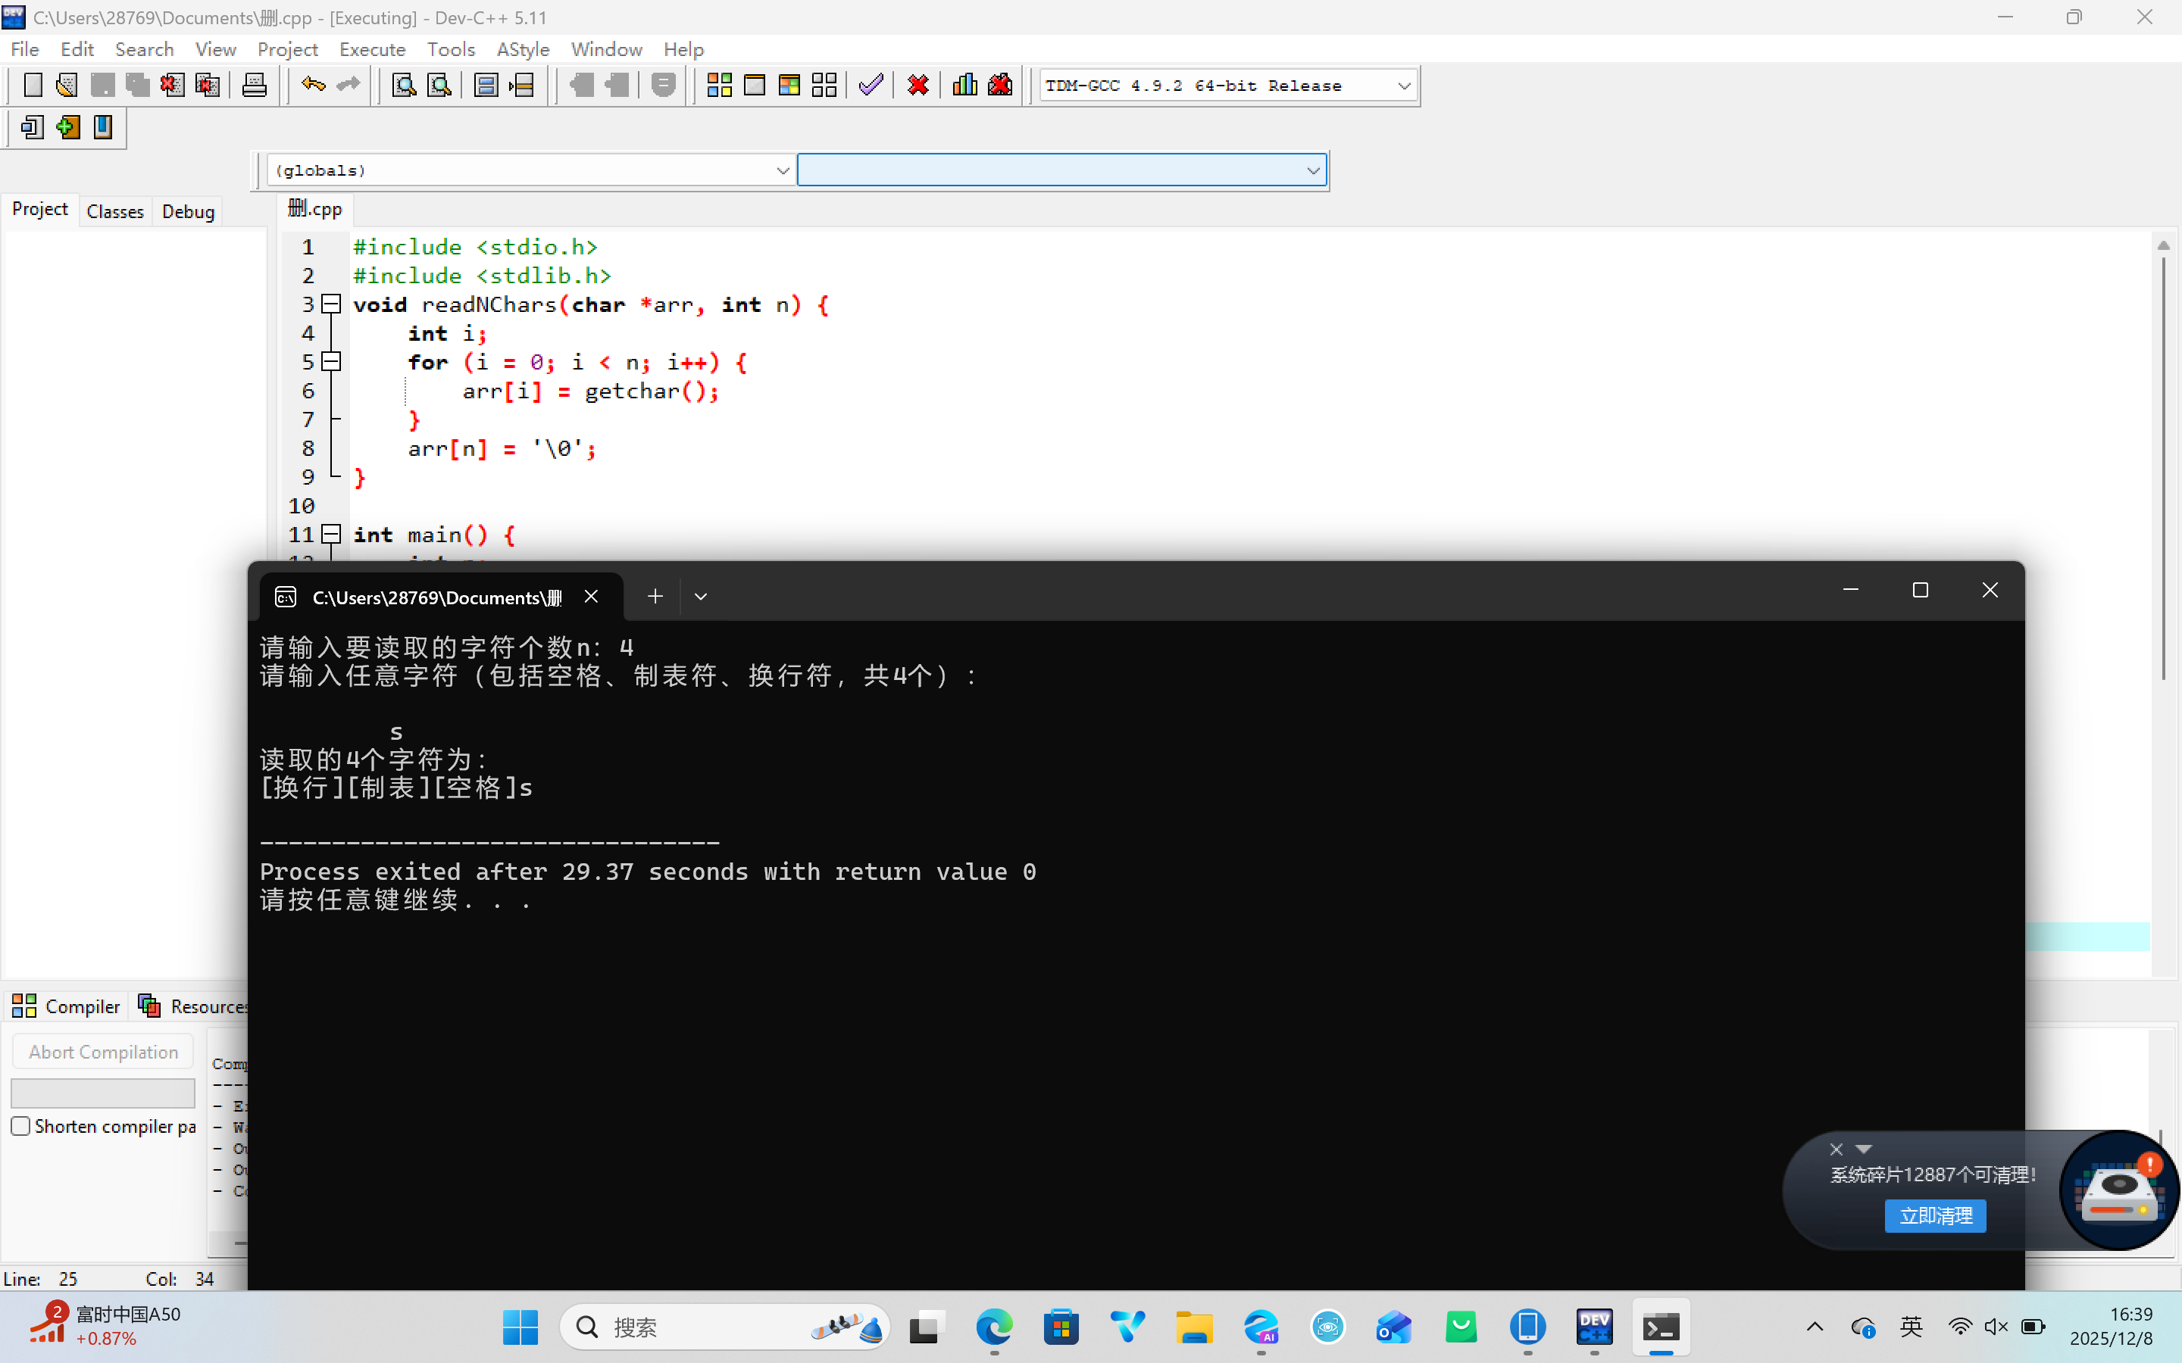The image size is (2182, 1363).
Task: Switch to the Classes tab
Action: [x=114, y=212]
